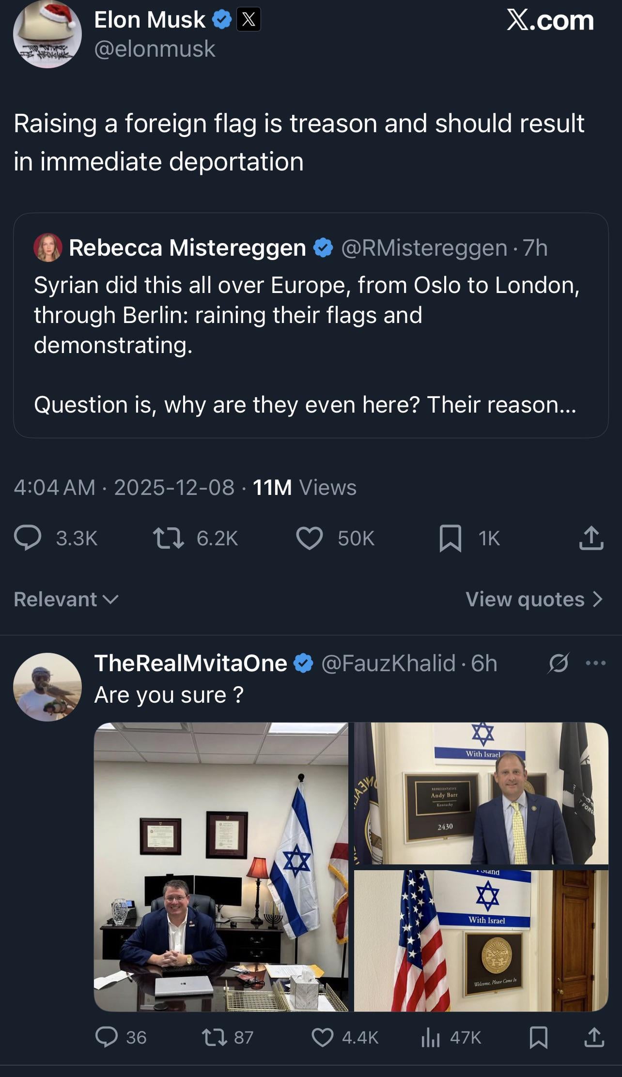Viewport: 622px width, 1077px height.
Task: Share TheRealMvitaOne's reply
Action: [x=594, y=1037]
